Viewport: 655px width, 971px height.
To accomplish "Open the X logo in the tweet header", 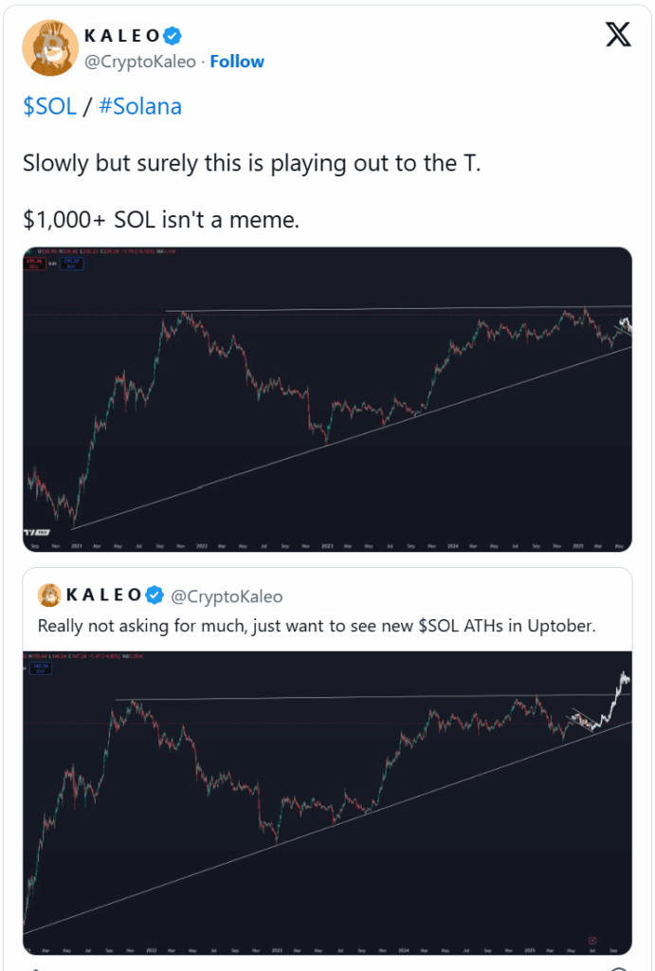I will point(618,35).
